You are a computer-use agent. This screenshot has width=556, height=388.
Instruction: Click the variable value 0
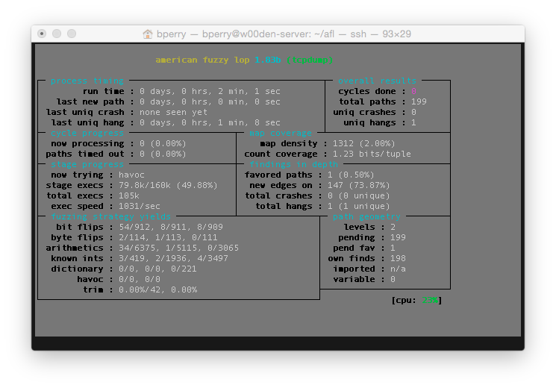click(x=393, y=280)
